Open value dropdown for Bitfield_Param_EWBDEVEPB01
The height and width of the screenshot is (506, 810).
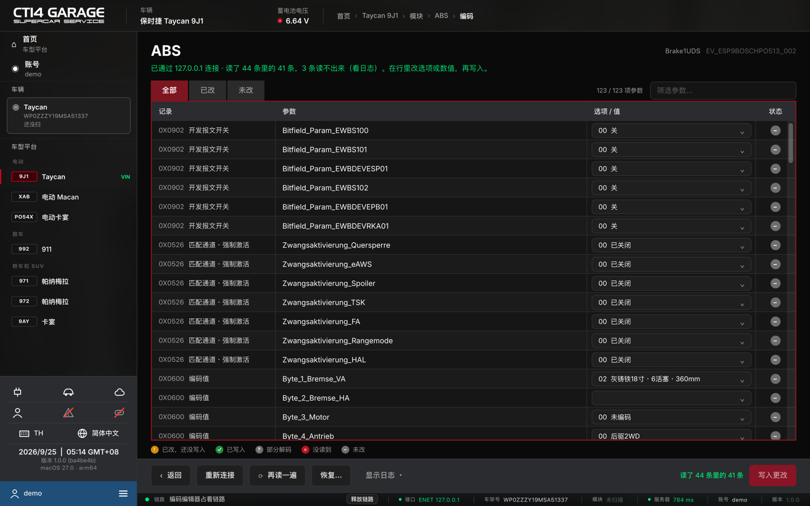pos(671,207)
